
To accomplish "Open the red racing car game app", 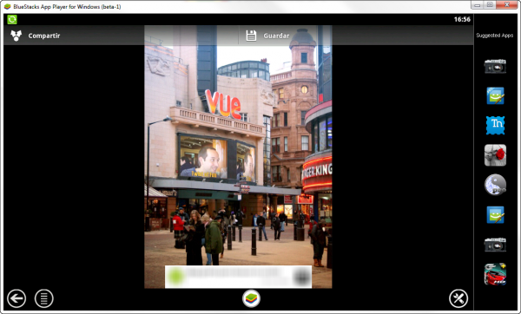I will tap(495, 274).
